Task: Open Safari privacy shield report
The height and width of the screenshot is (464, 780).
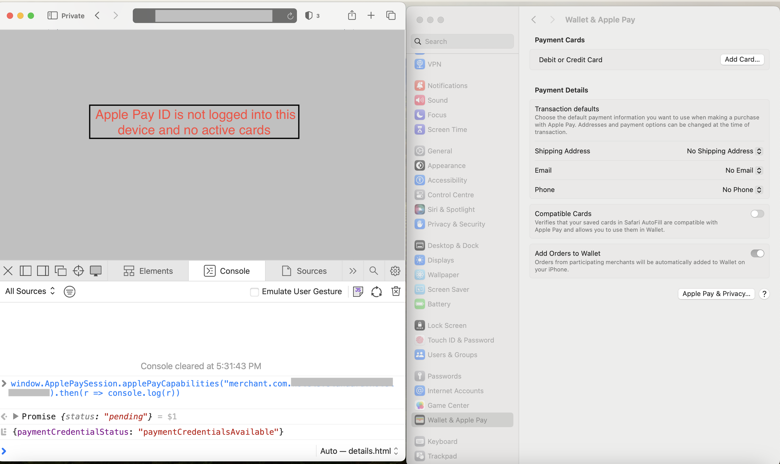Action: [x=309, y=16]
